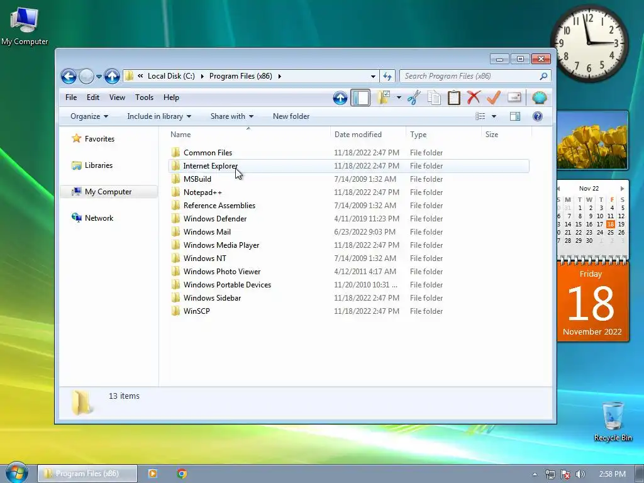This screenshot has height=483, width=644.
Task: Expand the chevron after Local Disk (C:)
Action: coord(202,76)
